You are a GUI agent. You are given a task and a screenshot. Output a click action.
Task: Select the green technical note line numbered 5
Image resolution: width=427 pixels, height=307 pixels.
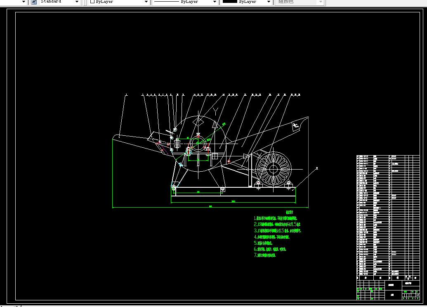(x=263, y=243)
